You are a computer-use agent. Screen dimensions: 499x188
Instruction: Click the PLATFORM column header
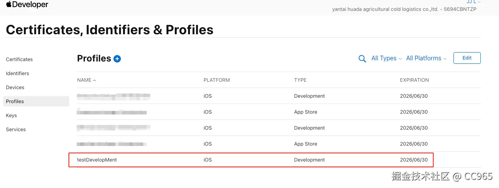point(216,80)
